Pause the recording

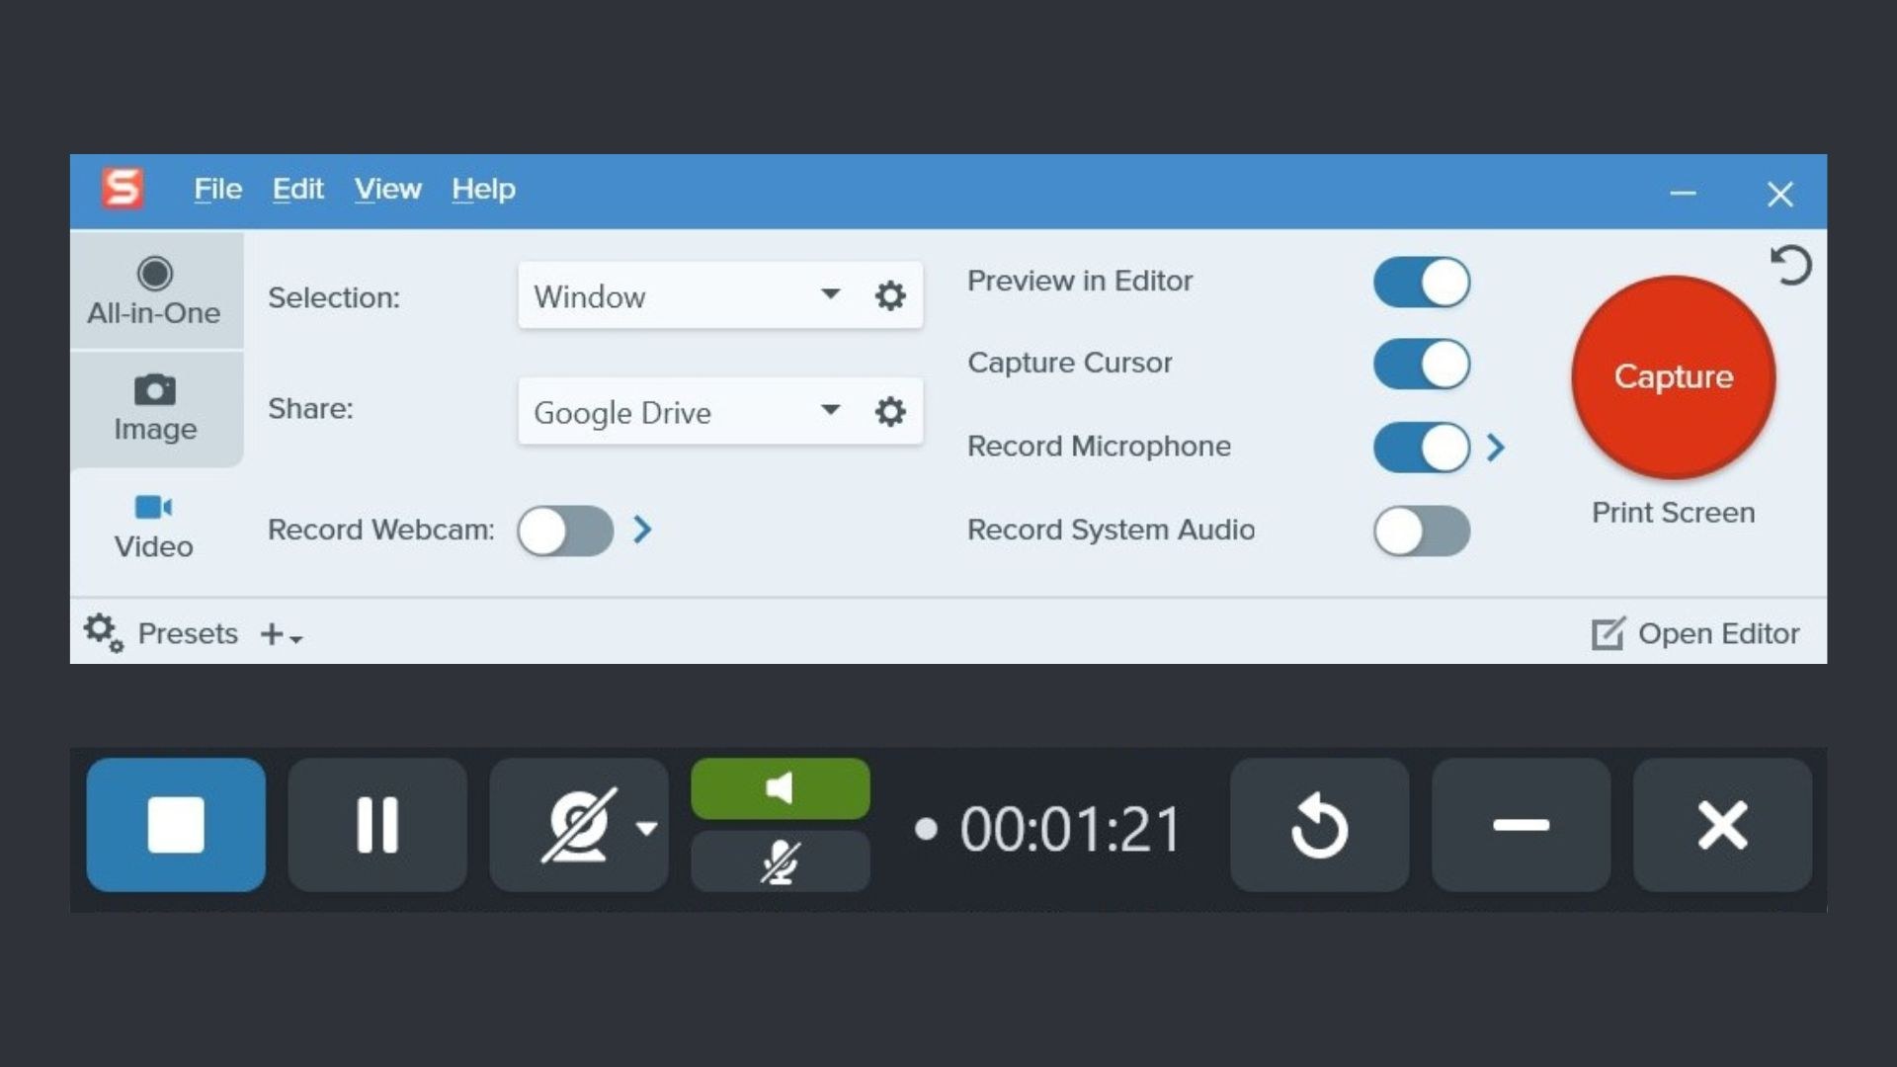coord(377,825)
